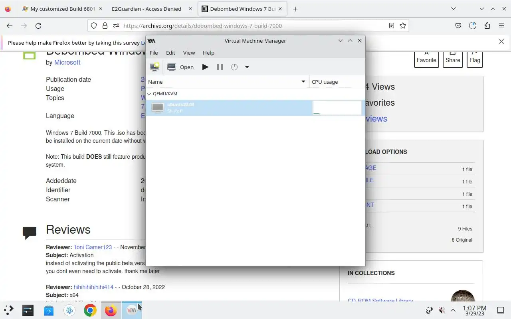Shut down the VM using the power icon

coord(234,67)
